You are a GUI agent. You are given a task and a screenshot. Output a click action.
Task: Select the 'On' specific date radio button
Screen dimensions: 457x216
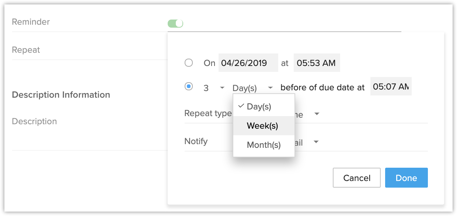coord(189,63)
